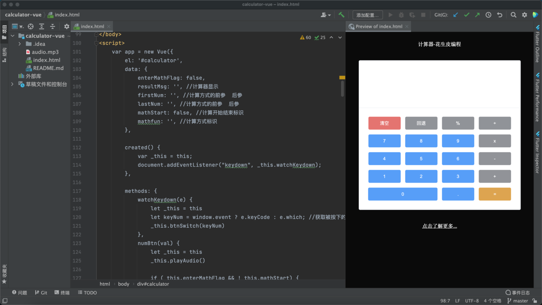Click the green typo count 25 indicator
This screenshot has width=542, height=305.
tap(320, 38)
